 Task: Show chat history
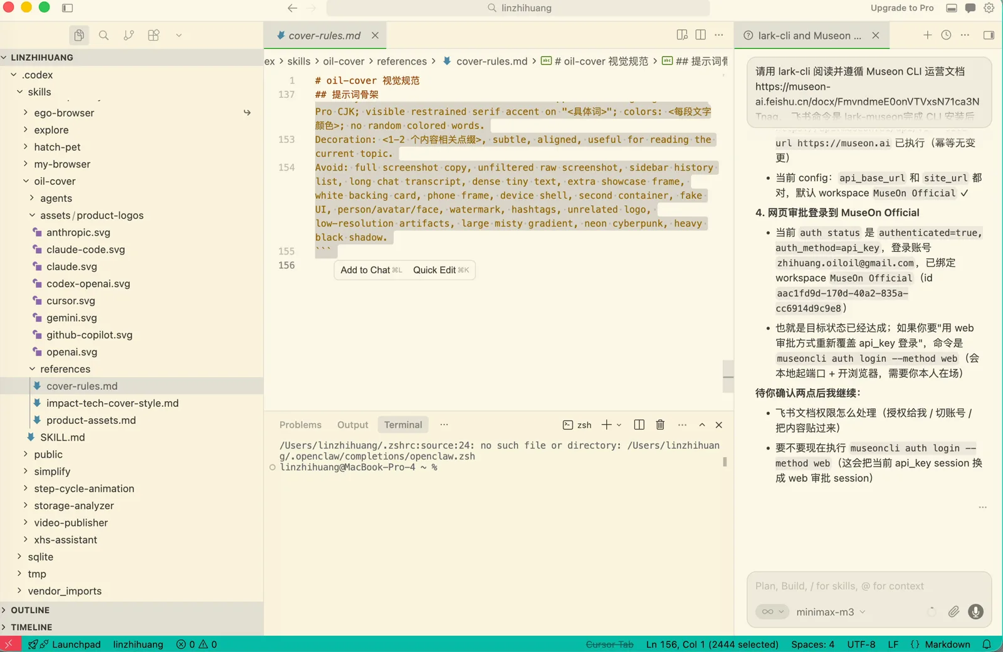pos(947,35)
